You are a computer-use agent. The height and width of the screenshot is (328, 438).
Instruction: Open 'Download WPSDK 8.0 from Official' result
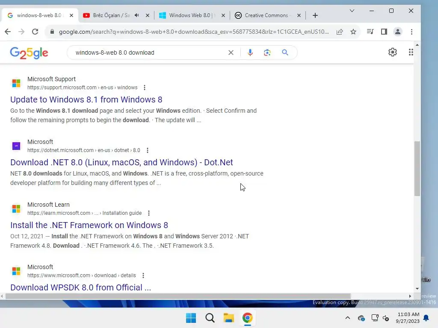[x=81, y=287]
